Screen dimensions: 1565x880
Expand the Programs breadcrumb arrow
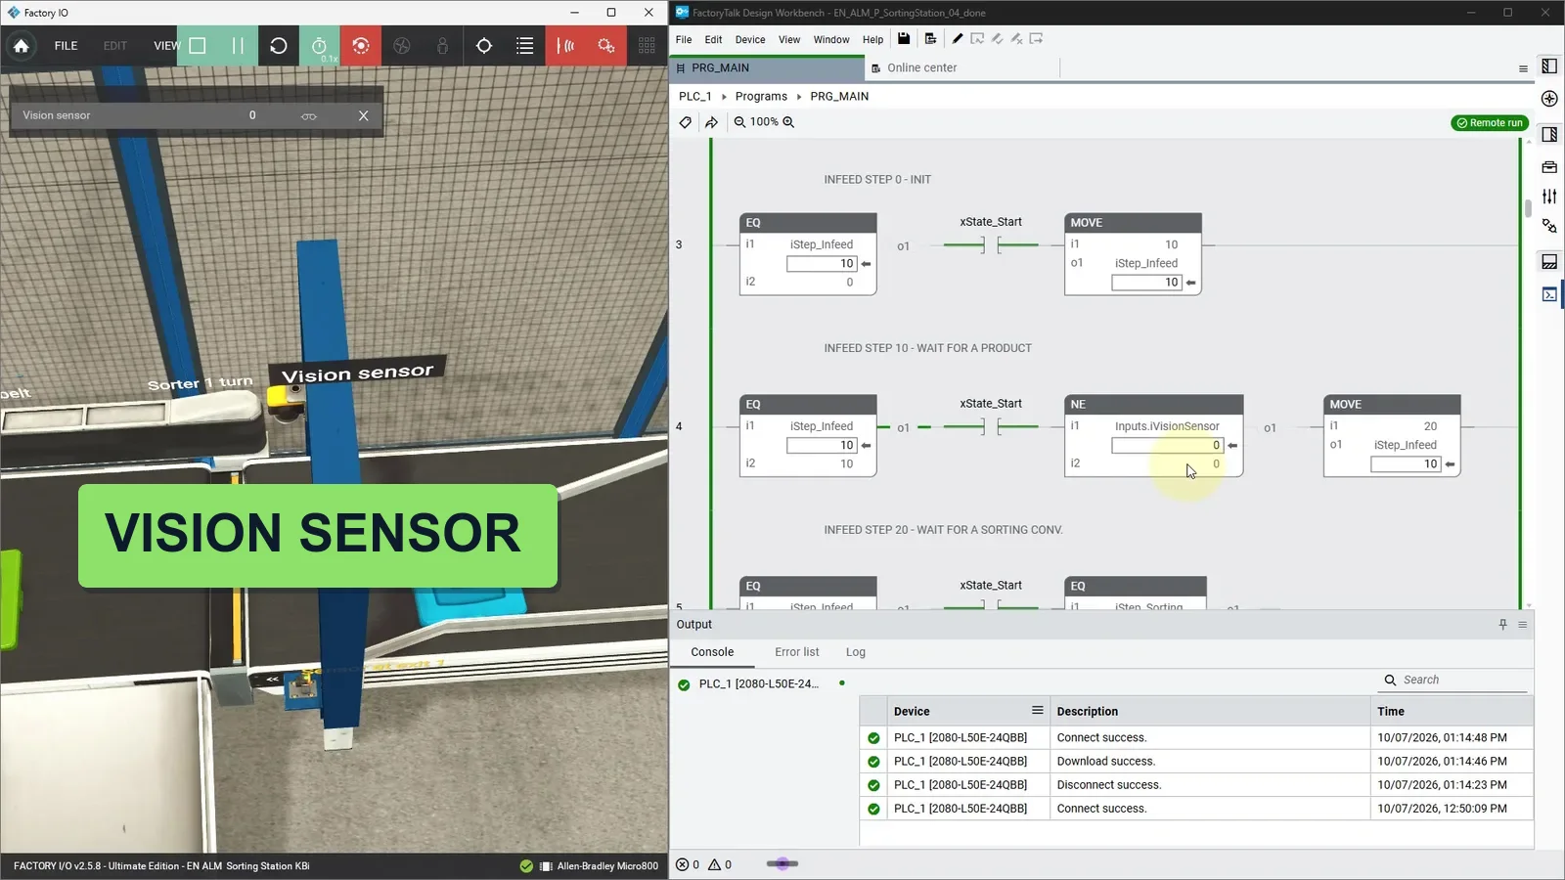(x=799, y=97)
